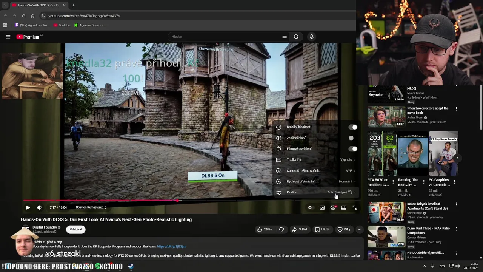Turn on subtitles via the captions icon

(322, 207)
